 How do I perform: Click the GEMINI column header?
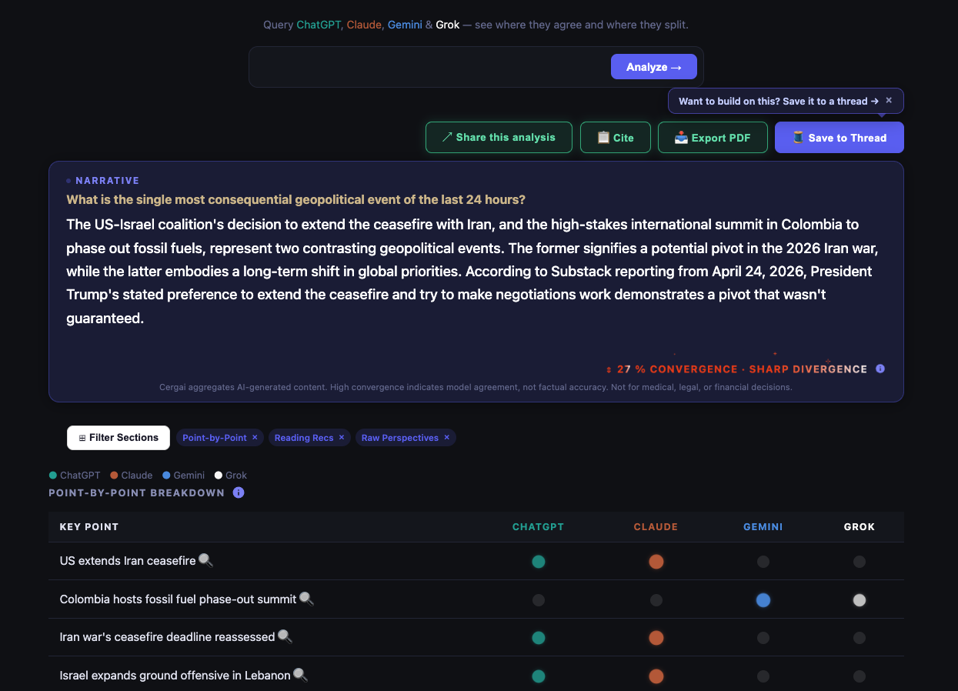tap(763, 527)
